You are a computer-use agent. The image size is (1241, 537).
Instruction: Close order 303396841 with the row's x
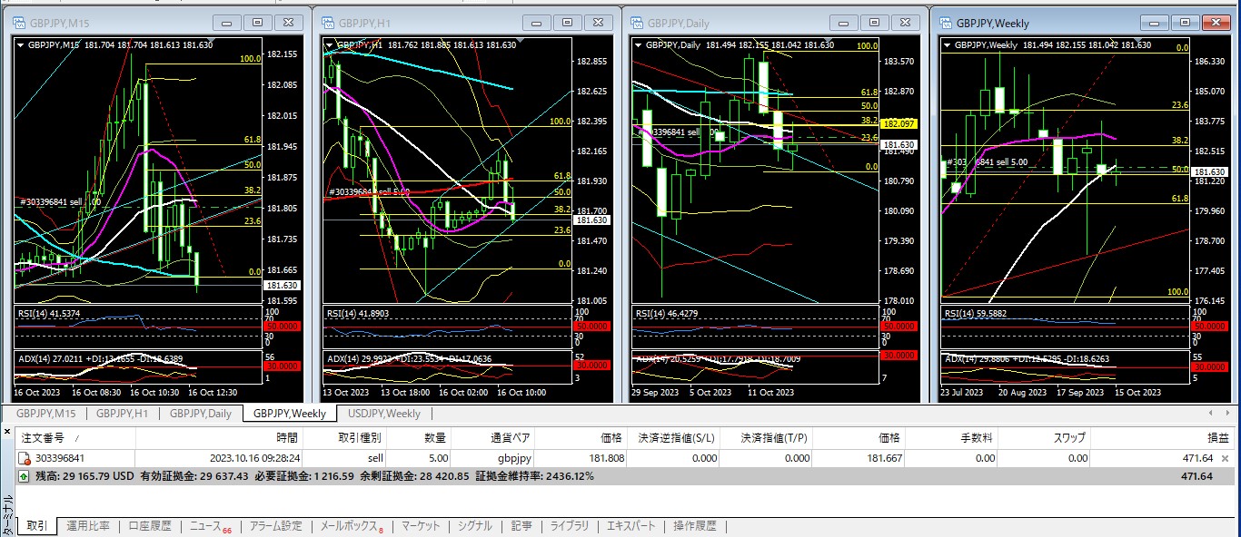[1225, 459]
